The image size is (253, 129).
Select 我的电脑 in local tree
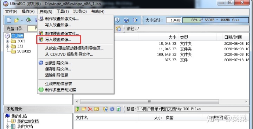pyautogui.click(x=19, y=116)
